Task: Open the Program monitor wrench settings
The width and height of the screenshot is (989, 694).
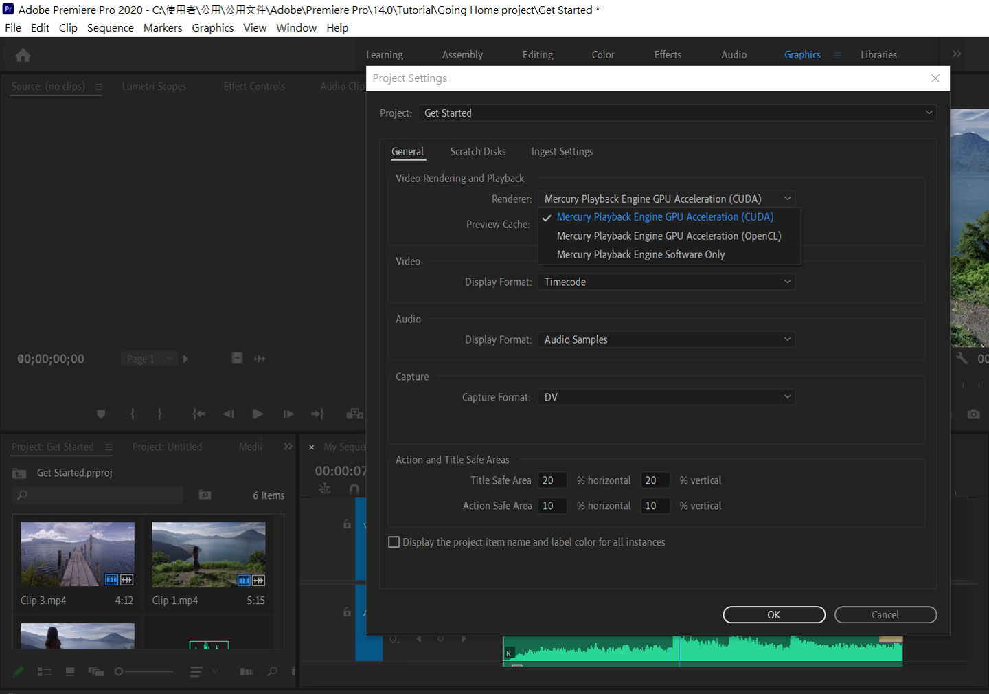Action: [962, 358]
